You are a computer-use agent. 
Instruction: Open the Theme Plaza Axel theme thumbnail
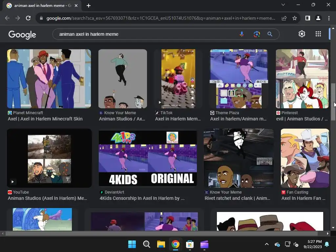tap(239, 79)
